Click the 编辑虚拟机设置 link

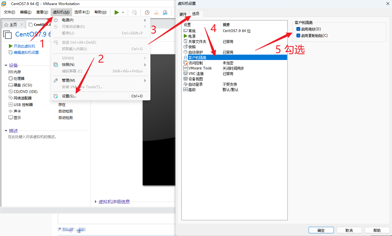[x=26, y=53]
